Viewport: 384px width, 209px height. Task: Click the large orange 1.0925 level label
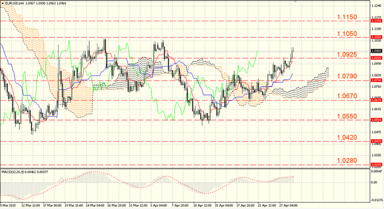tap(347, 54)
